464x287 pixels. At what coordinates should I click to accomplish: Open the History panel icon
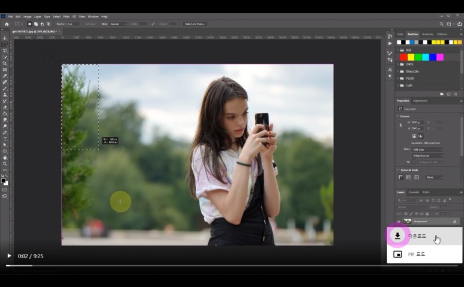390,36
